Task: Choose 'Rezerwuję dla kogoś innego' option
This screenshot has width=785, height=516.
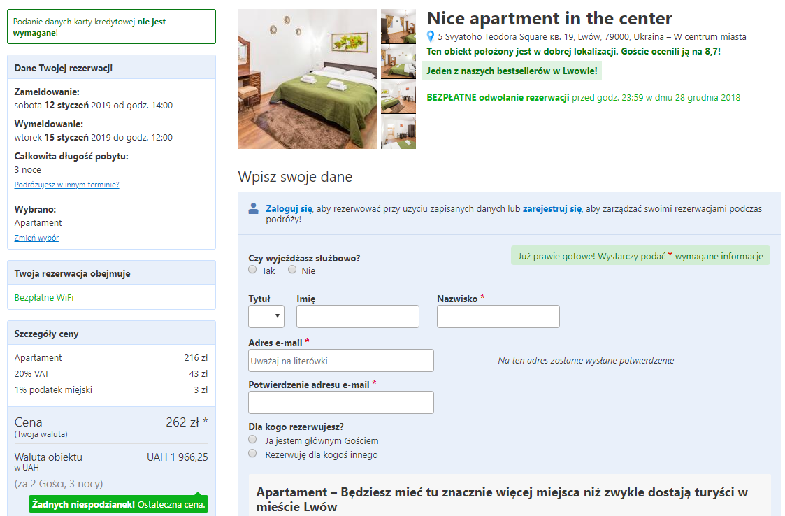Action: [252, 454]
